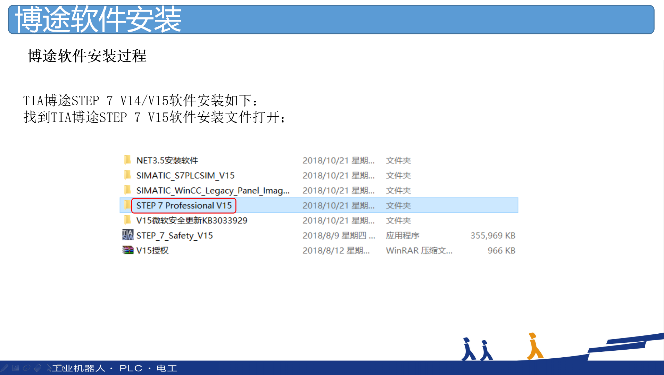664x375 pixels.
Task: Select the eraser tool icon
Action: click(x=38, y=368)
